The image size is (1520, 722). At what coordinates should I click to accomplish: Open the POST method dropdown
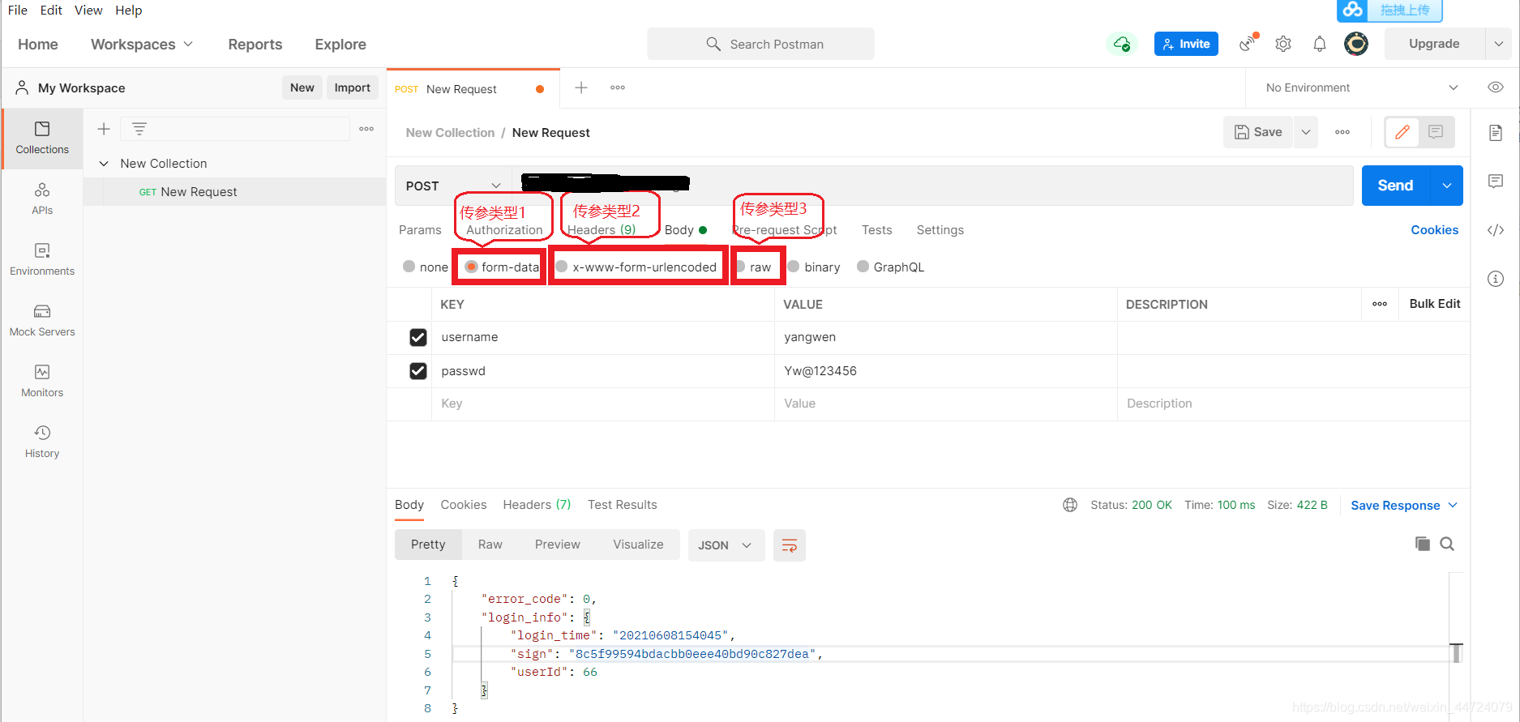point(453,186)
